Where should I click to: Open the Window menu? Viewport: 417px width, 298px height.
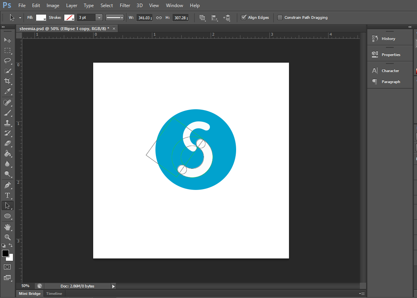click(175, 5)
